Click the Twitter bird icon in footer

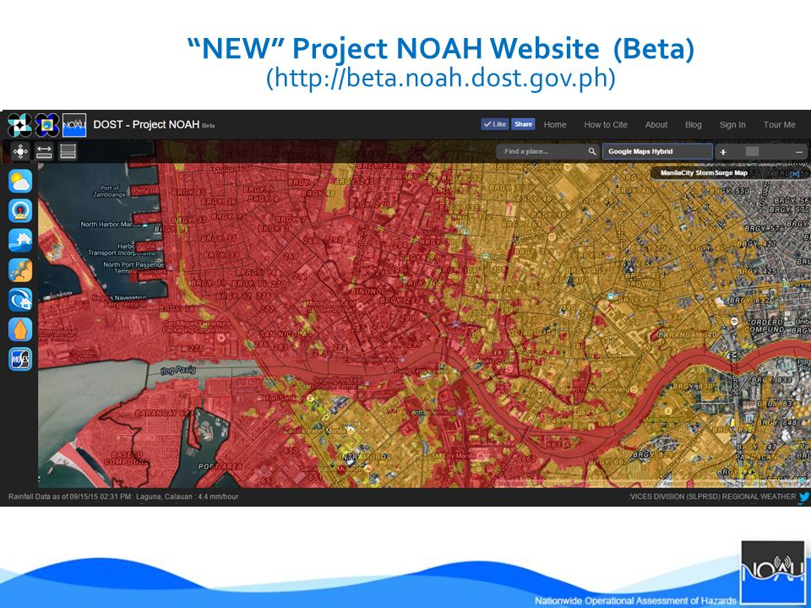(804, 497)
